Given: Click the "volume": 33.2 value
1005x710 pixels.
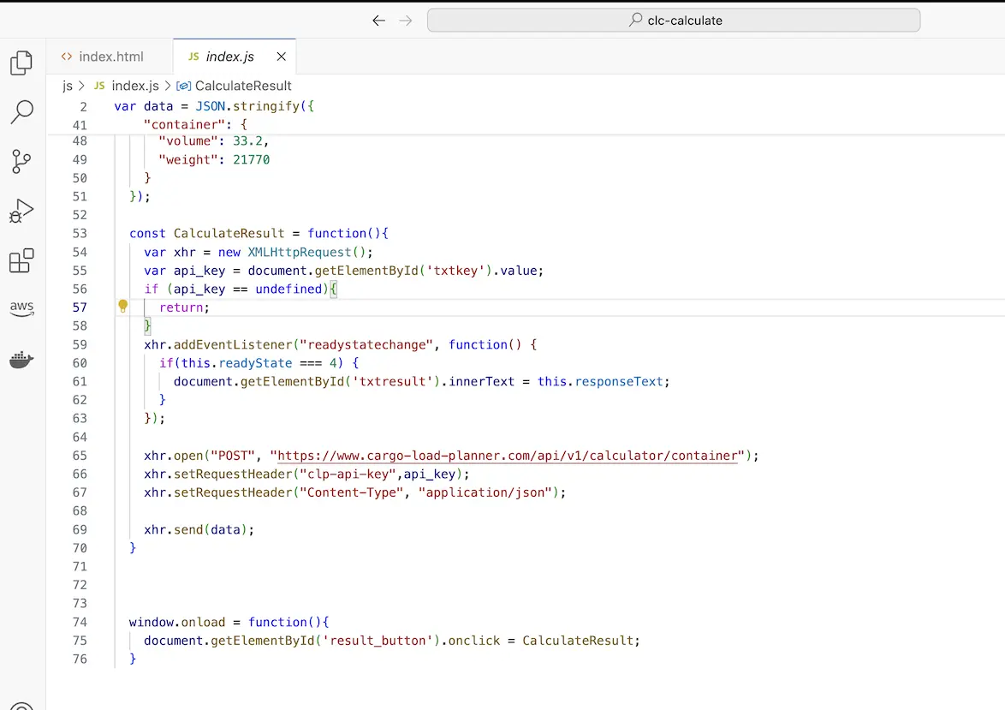Looking at the screenshot, I should coord(247,141).
